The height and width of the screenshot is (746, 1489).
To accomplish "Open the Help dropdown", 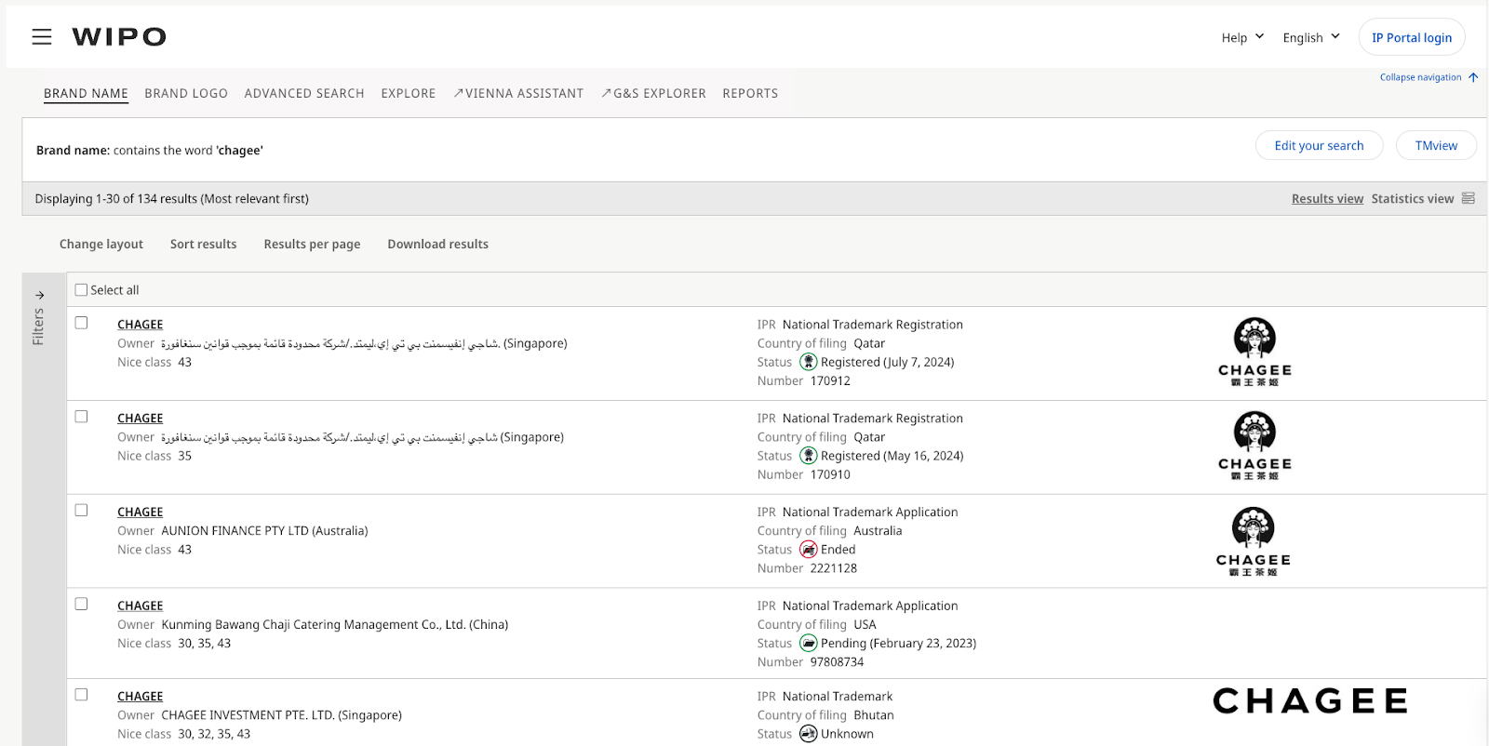I will coord(1242,37).
